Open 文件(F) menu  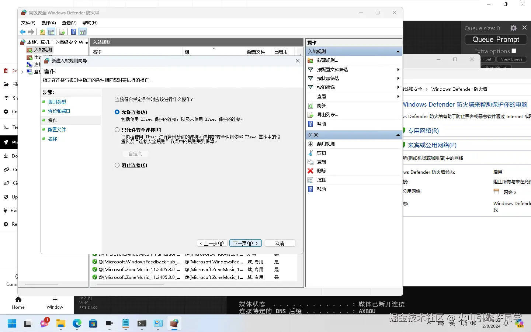pyautogui.click(x=28, y=23)
